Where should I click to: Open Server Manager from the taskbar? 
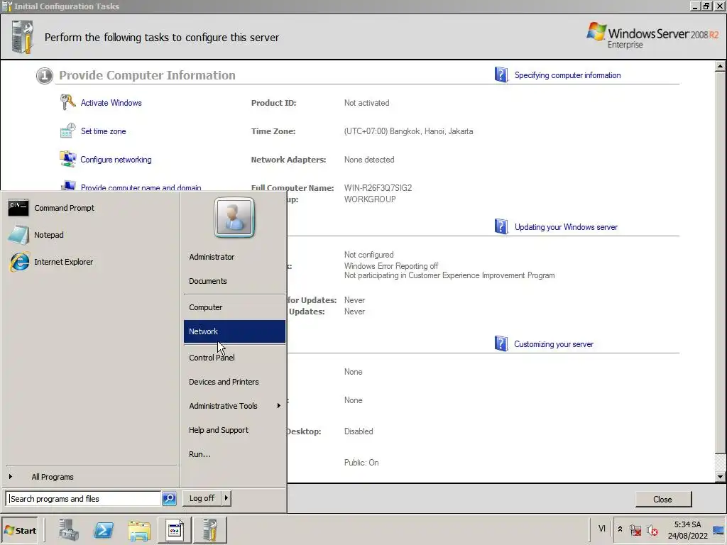[69, 530]
